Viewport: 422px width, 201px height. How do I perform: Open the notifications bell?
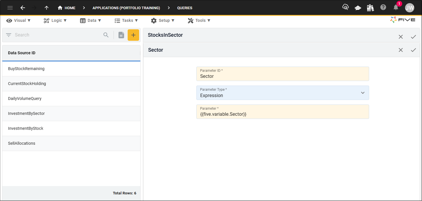[396, 7]
